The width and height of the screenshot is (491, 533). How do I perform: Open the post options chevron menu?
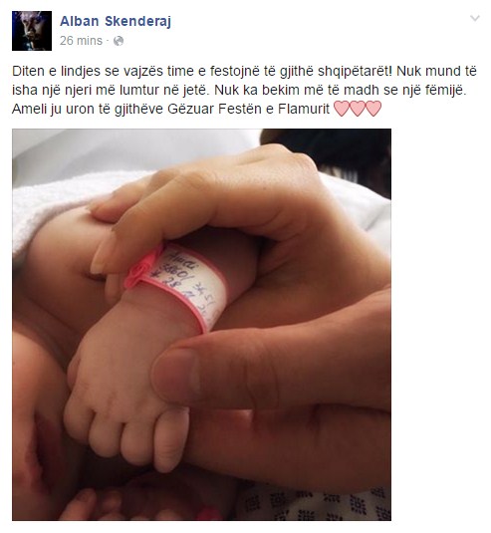click(475, 18)
